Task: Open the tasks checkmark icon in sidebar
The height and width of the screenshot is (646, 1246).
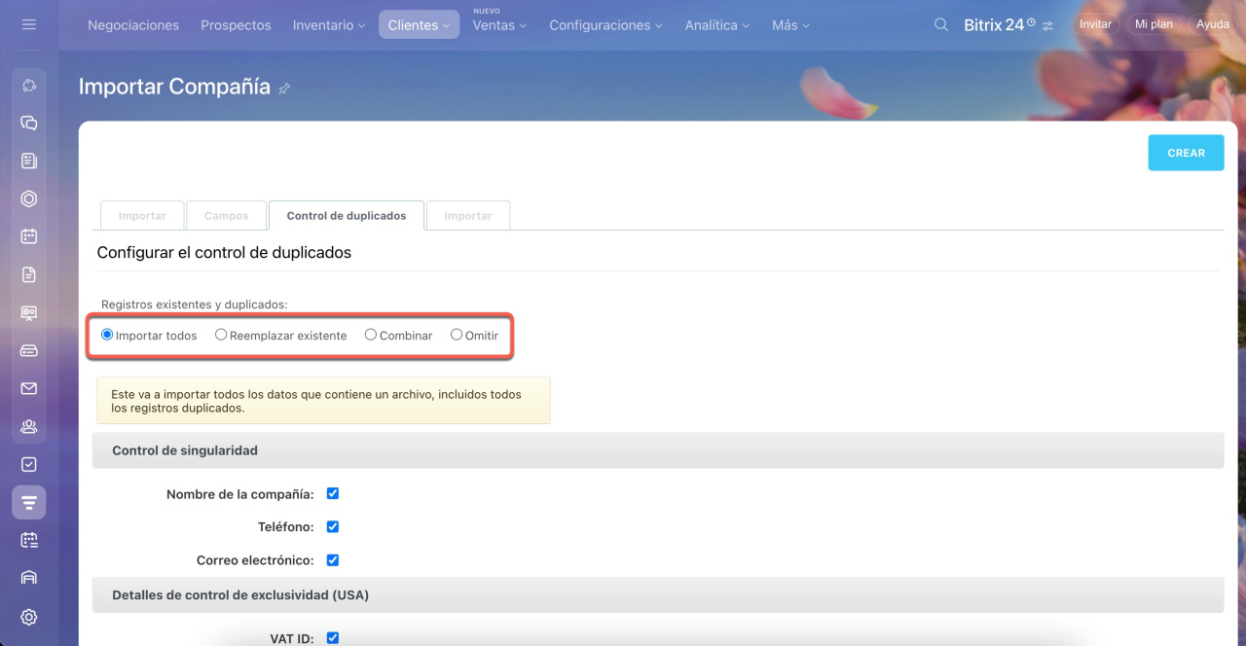Action: coord(29,464)
